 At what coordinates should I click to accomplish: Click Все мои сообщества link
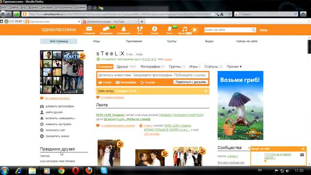point(231,162)
